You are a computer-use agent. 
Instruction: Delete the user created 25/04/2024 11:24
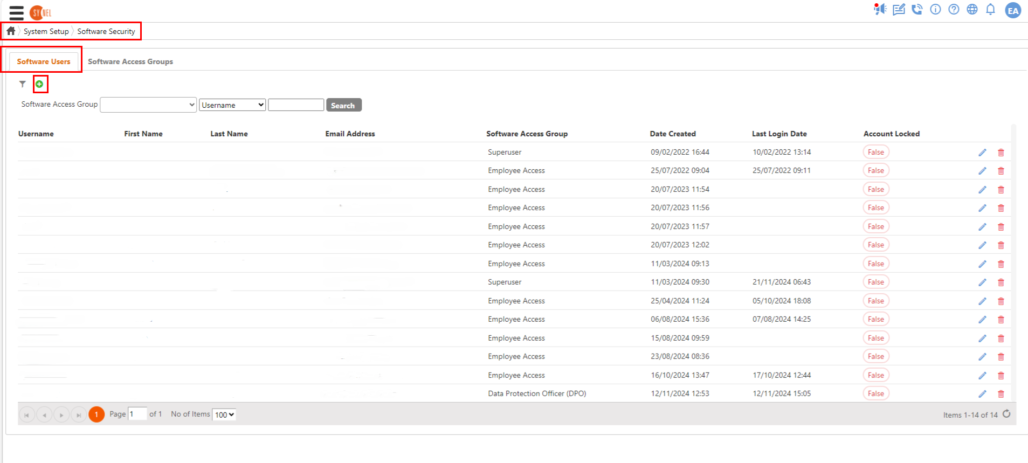pyautogui.click(x=1001, y=301)
